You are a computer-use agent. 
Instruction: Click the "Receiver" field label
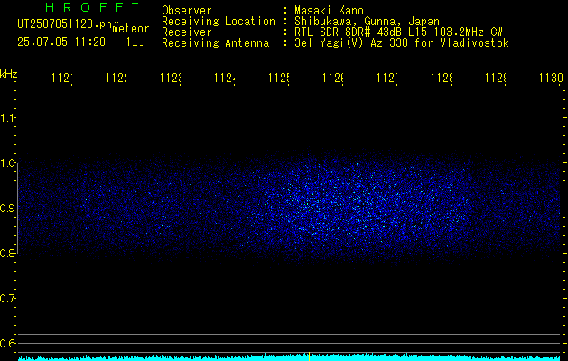coord(187,32)
